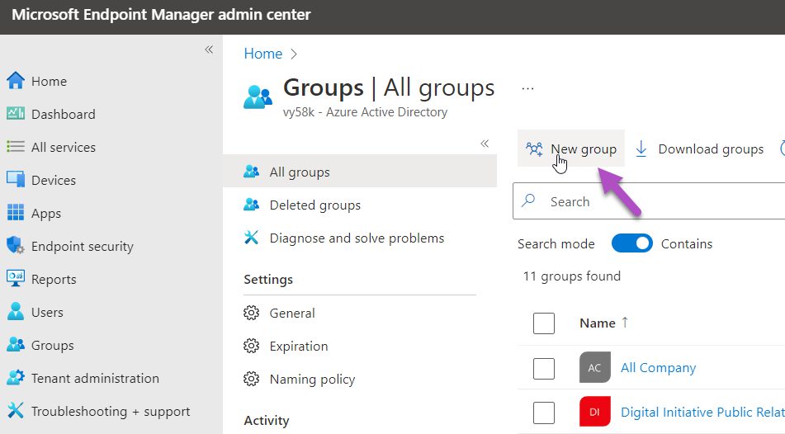Collapse the Groups blade menu chevron
The height and width of the screenshot is (434, 785).
(x=485, y=144)
